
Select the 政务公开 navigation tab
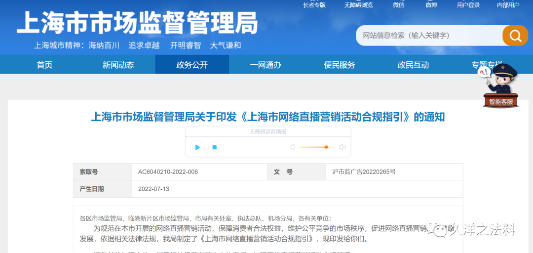coord(192,65)
